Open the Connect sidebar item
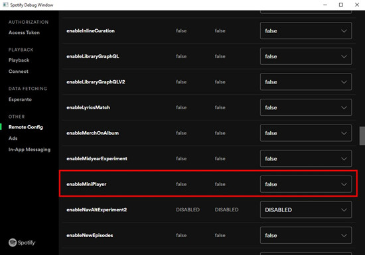 [x=19, y=72]
